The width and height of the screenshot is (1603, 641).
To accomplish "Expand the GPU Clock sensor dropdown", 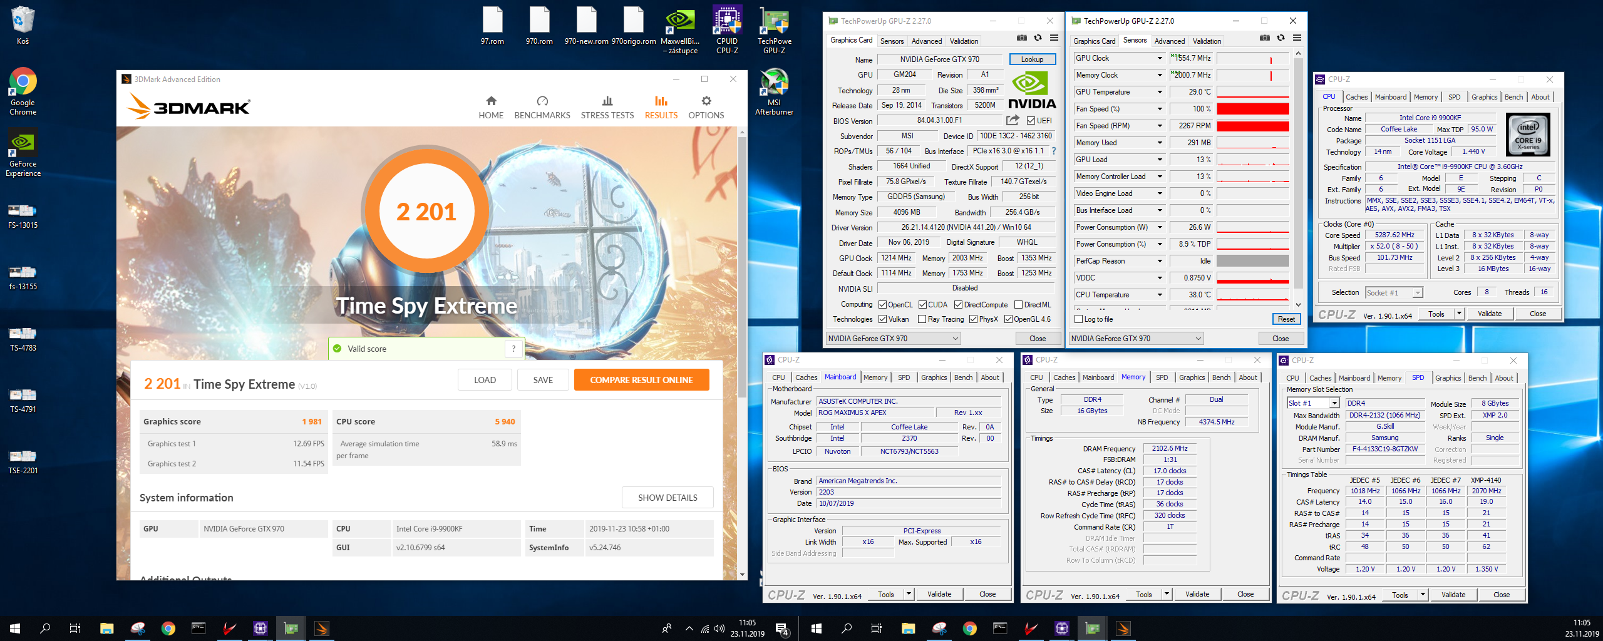I will (x=1159, y=58).
